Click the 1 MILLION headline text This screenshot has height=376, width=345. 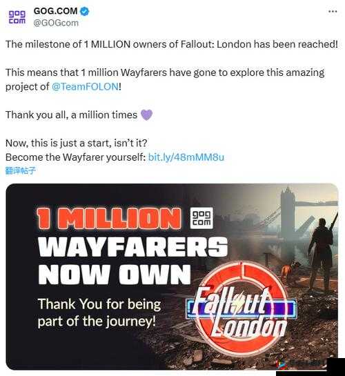109,218
